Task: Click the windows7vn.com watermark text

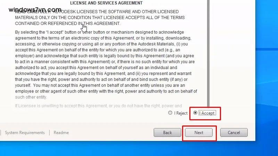Action: pyautogui.click(x=35, y=9)
